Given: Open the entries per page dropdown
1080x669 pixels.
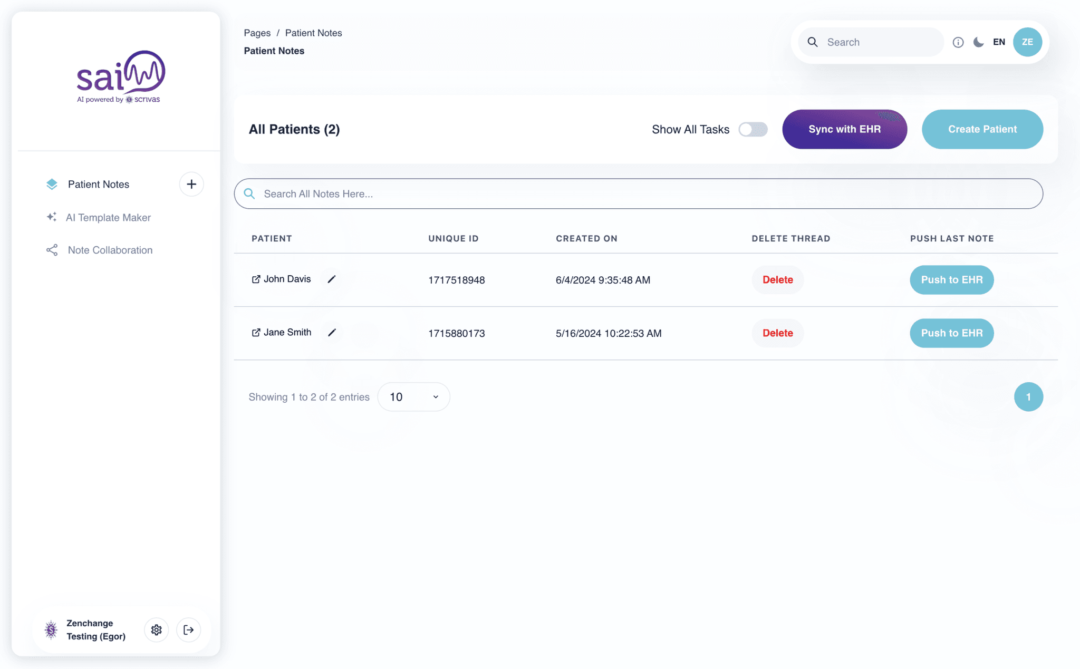Looking at the screenshot, I should (413, 396).
